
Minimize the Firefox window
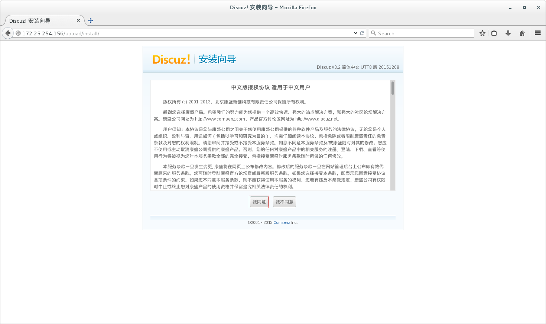(x=510, y=7)
